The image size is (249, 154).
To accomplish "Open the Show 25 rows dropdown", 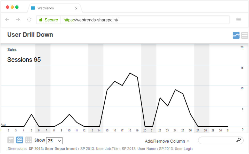I will (x=54, y=141).
